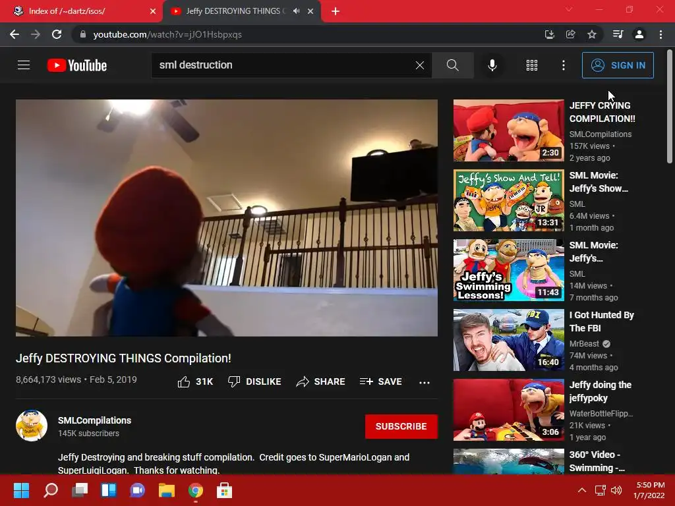
Task: Click the address bar URL
Action: tap(167, 34)
